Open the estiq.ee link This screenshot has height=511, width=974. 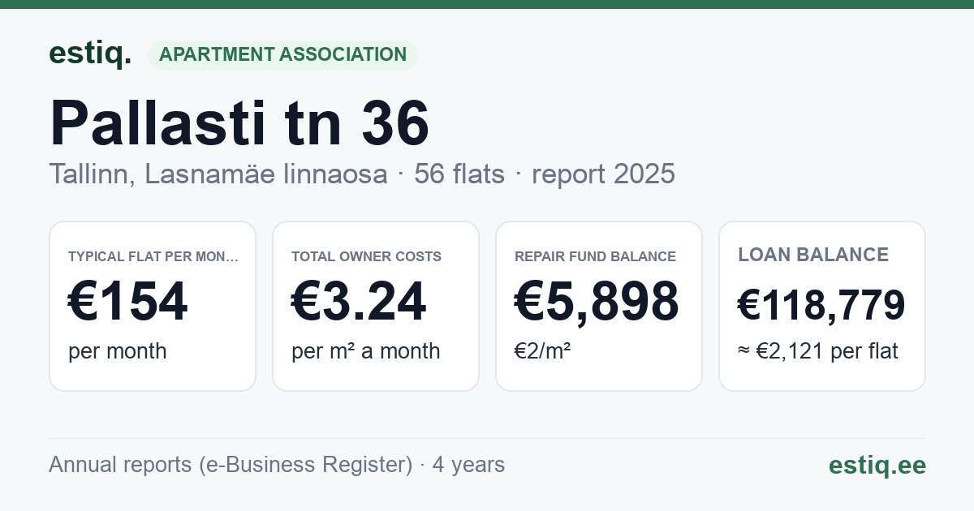[x=877, y=465]
